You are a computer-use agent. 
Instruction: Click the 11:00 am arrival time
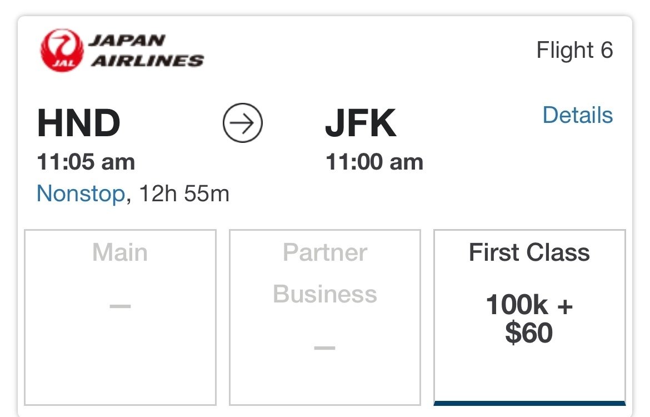pos(374,162)
